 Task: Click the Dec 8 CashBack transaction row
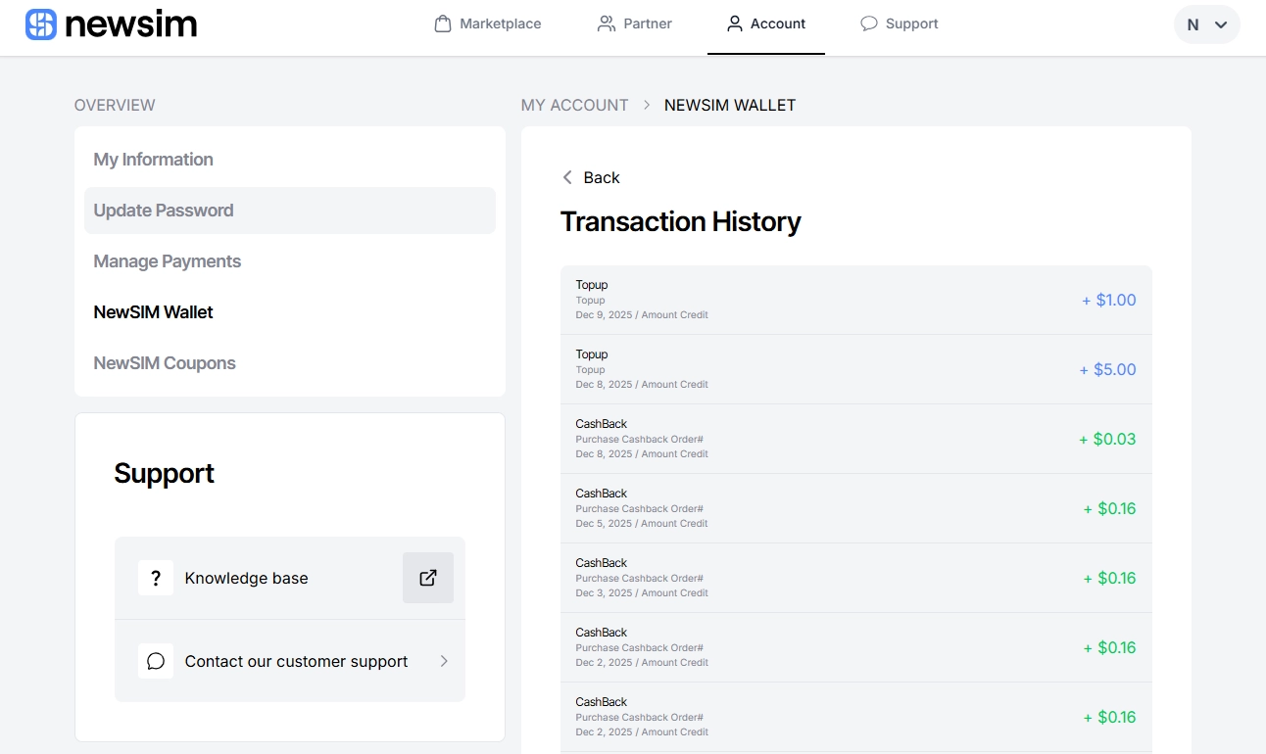(x=856, y=439)
